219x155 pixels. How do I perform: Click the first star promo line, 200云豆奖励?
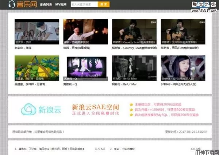tap(158, 105)
